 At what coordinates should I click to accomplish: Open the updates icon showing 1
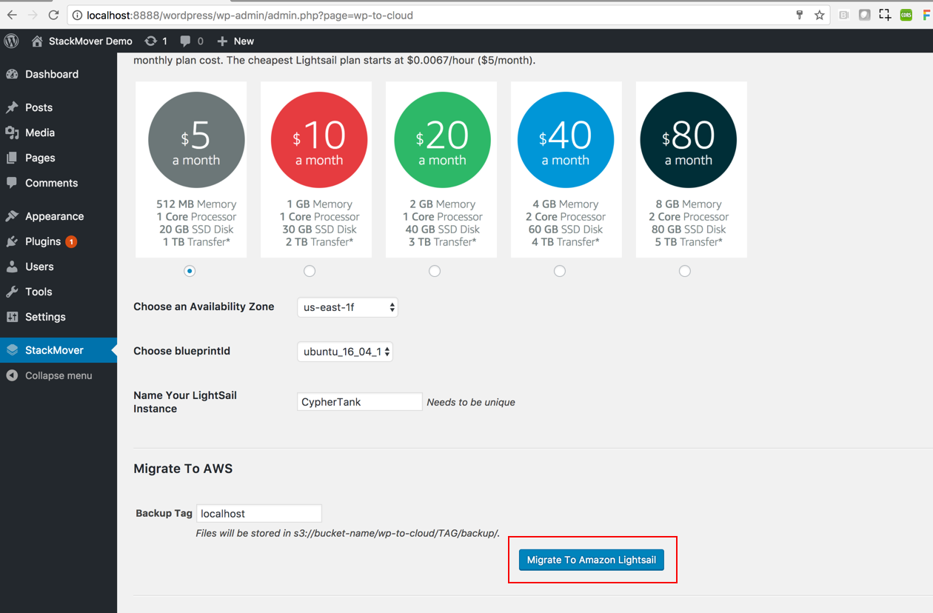point(156,41)
